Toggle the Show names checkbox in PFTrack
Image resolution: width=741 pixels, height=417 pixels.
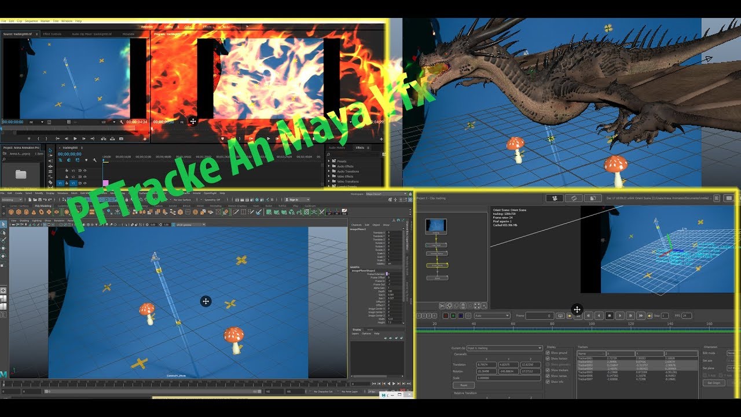click(548, 376)
